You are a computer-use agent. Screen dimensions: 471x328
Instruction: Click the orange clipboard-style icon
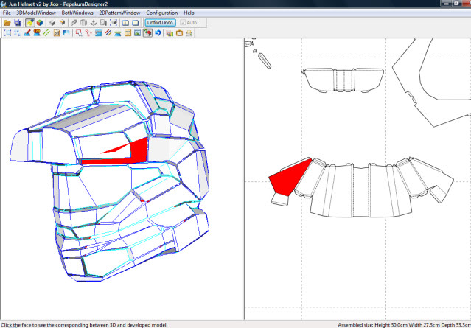[x=179, y=32]
